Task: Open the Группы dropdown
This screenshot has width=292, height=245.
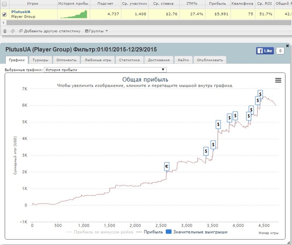Action: 96,31
